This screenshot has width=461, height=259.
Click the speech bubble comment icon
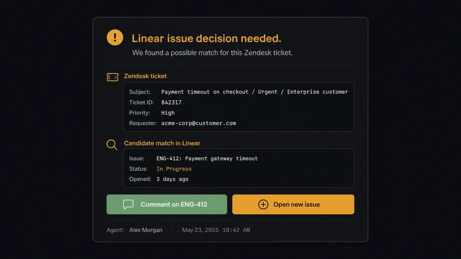pyautogui.click(x=128, y=205)
